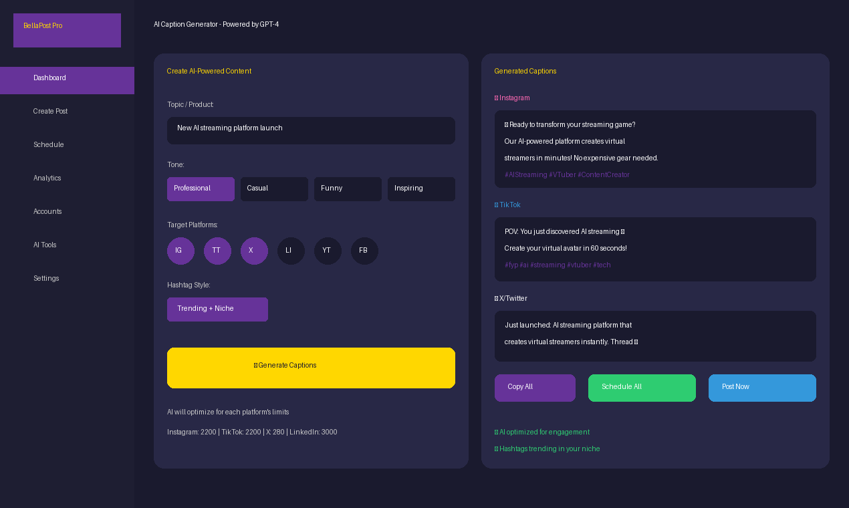This screenshot has height=508, width=849.
Task: Enable YT target platform
Action: [328, 251]
